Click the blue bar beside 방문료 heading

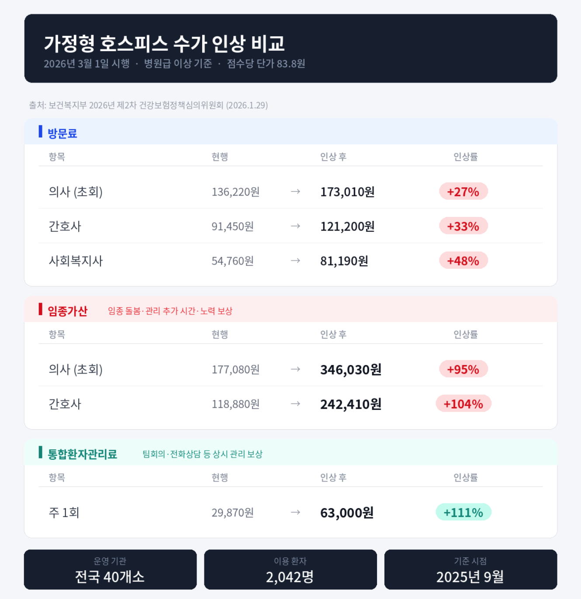coord(40,131)
